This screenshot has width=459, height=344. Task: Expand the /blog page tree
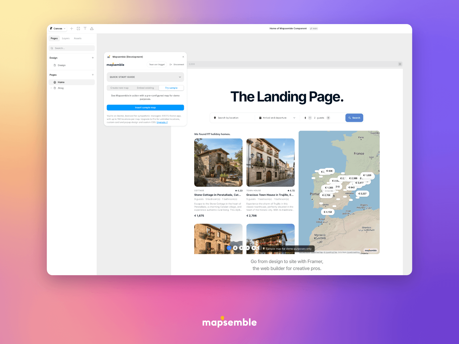(51, 88)
